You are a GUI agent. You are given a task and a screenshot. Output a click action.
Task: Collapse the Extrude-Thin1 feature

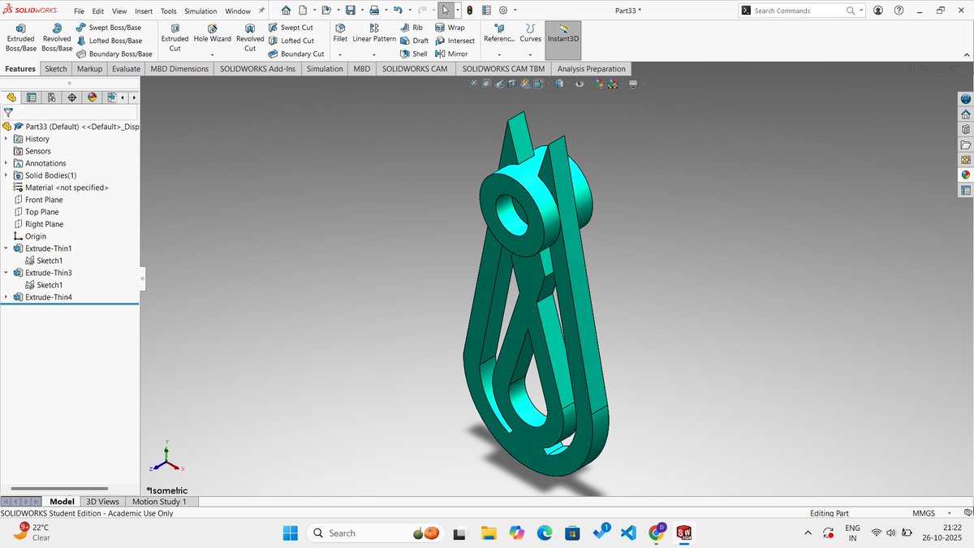point(6,248)
